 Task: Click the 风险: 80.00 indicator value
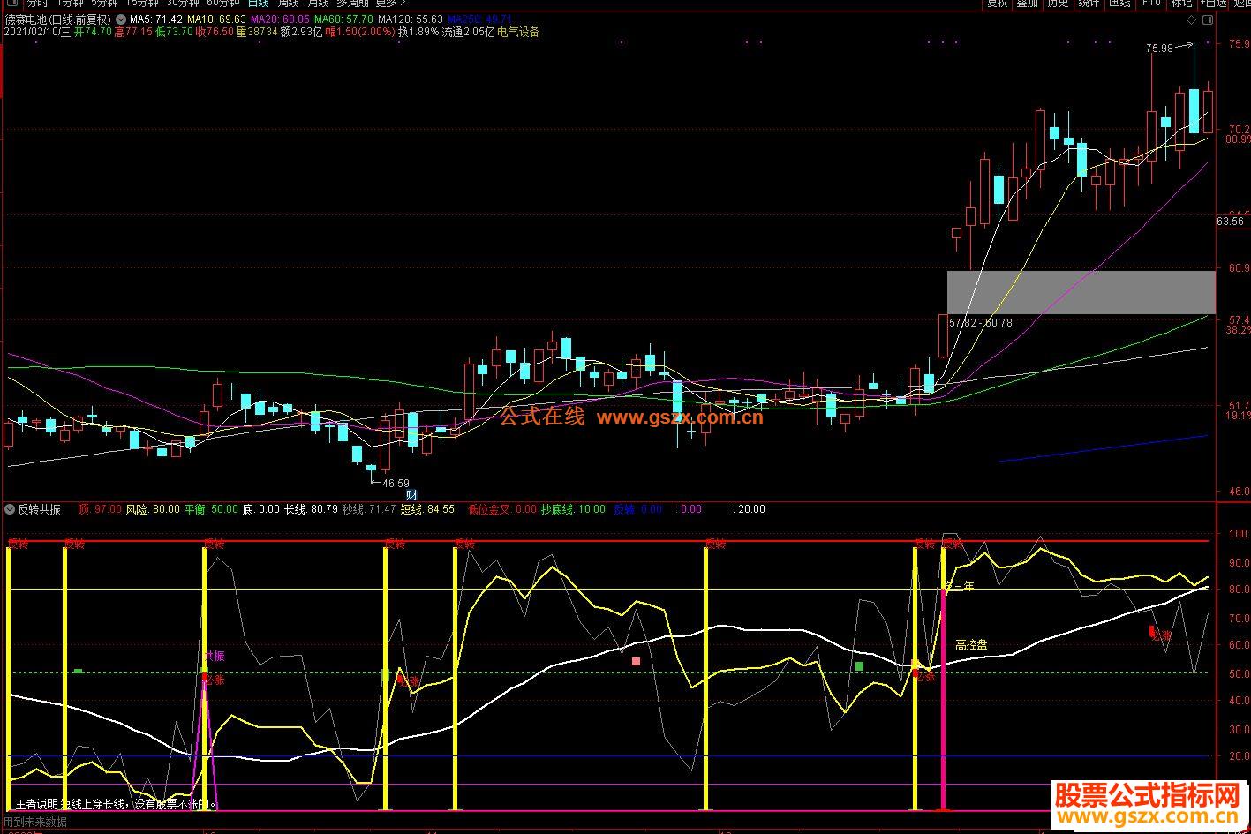click(153, 509)
